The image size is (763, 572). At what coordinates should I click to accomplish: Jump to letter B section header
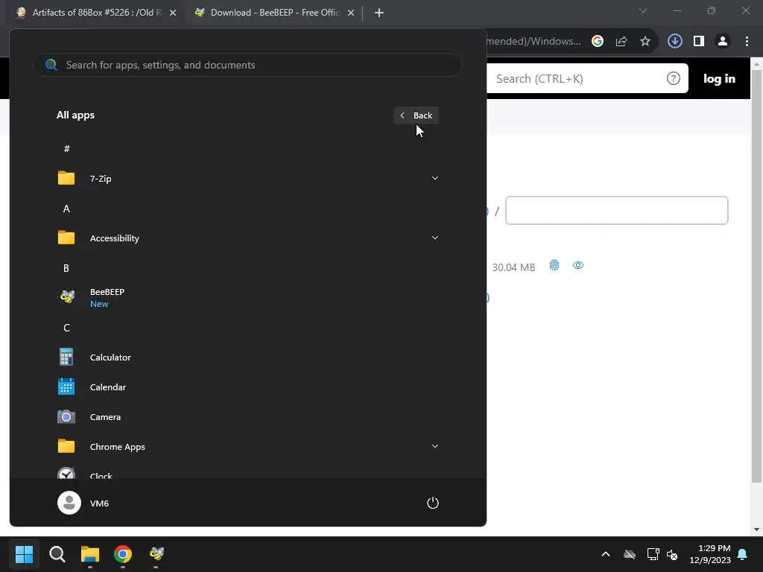point(66,268)
